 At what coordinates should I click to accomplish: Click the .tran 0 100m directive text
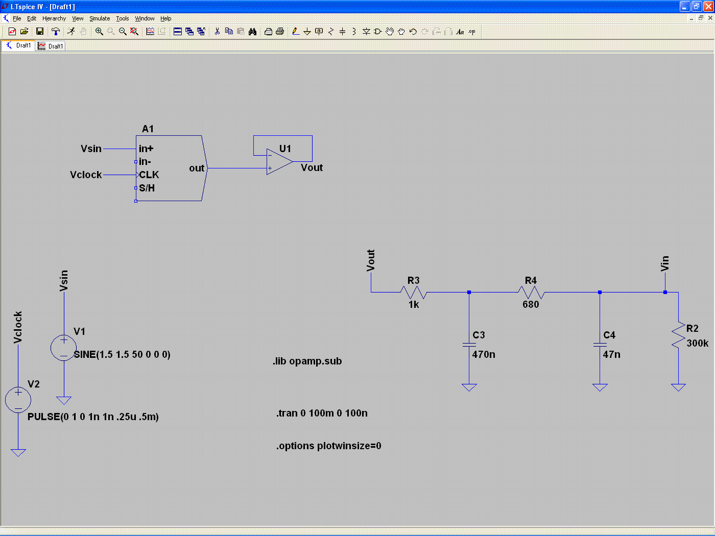point(322,413)
